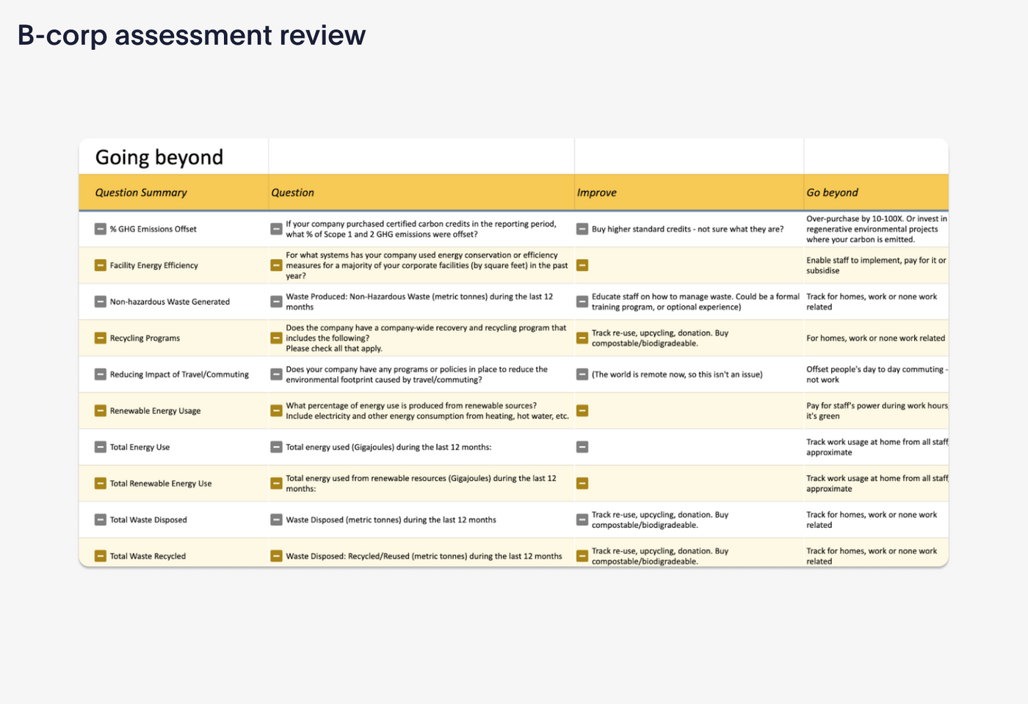Click the 'Going beyond' table title
This screenshot has width=1028, height=704.
click(x=159, y=157)
